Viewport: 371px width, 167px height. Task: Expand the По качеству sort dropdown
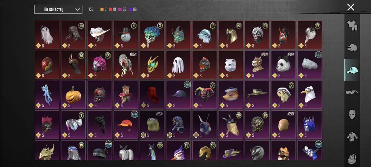coord(58,9)
